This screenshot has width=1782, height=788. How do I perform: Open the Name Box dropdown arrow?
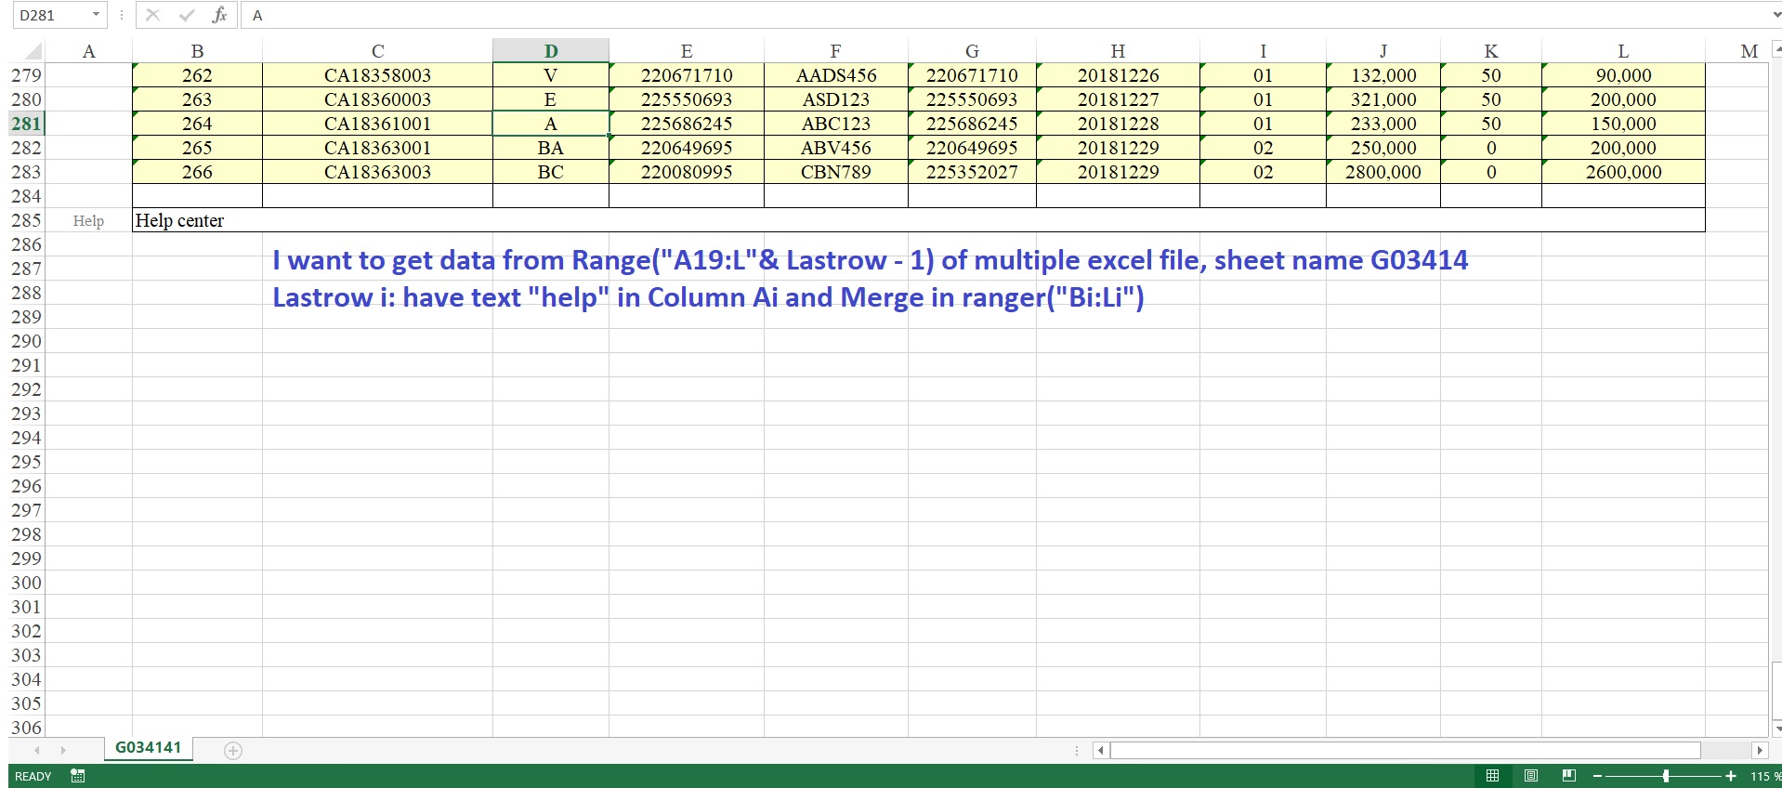96,15
